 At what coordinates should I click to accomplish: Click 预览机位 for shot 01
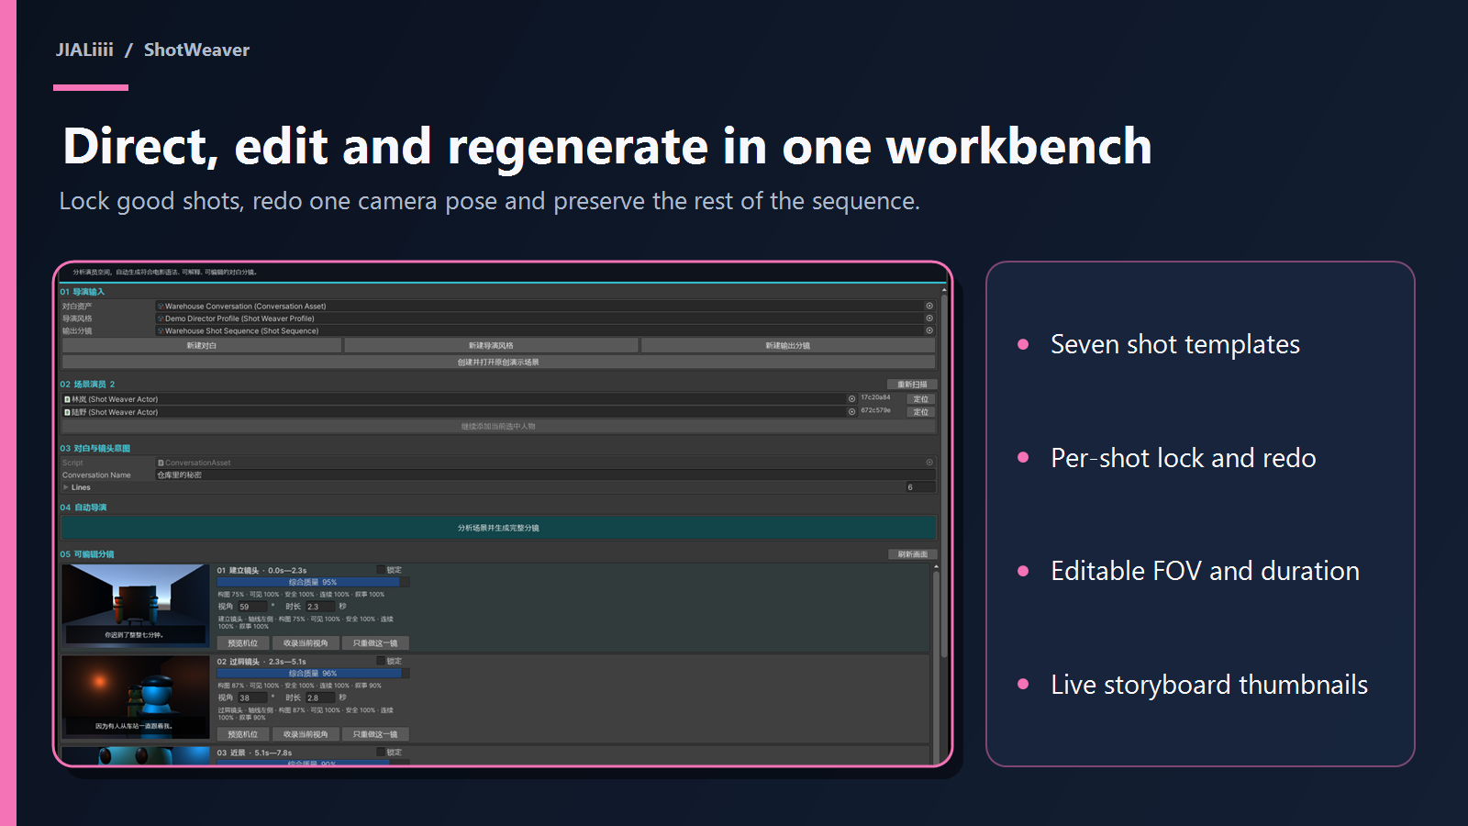pyautogui.click(x=243, y=643)
